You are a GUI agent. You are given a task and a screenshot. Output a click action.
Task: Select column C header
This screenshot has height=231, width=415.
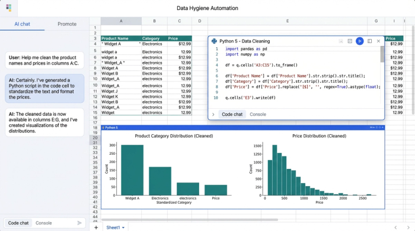pyautogui.click(x=180, y=21)
